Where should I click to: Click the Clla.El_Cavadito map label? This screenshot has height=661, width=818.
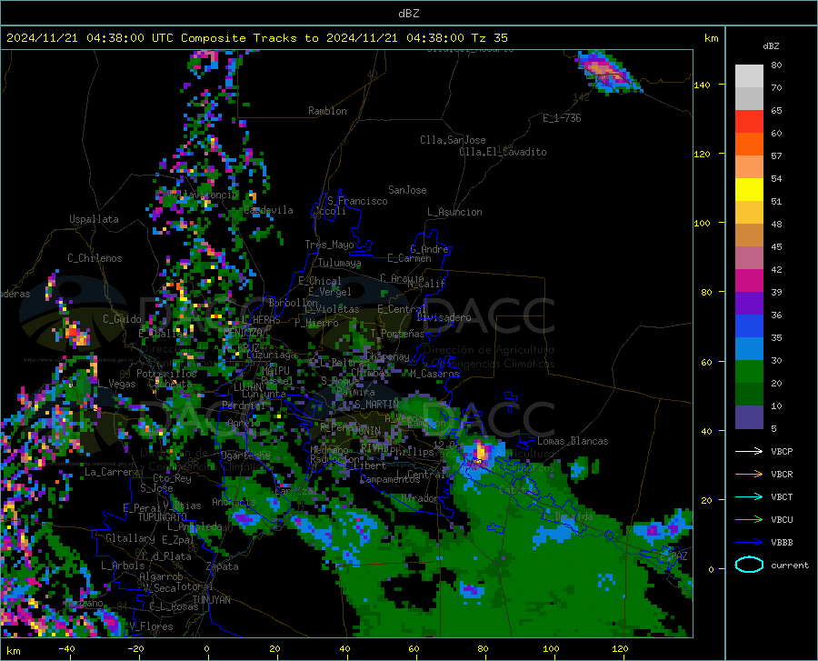503,152
